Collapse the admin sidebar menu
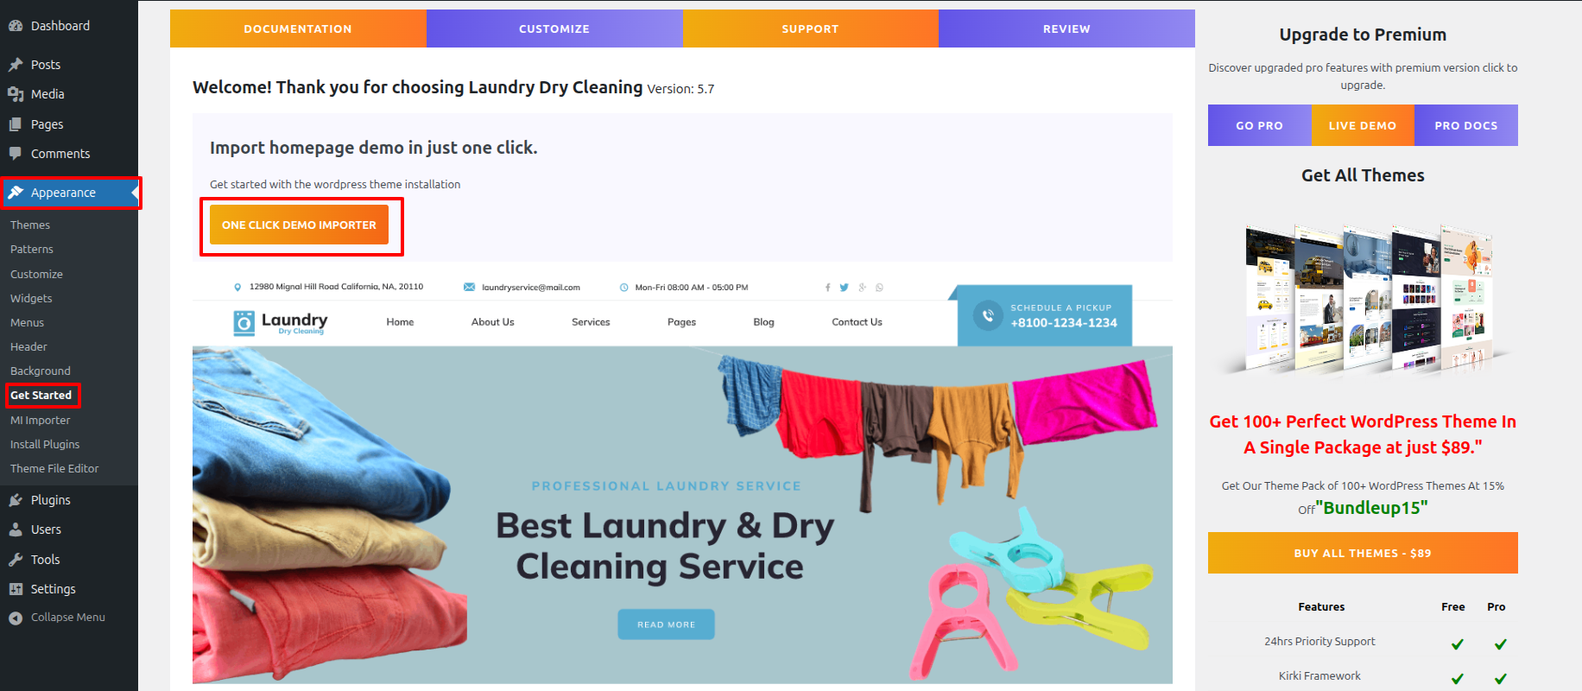Viewport: 1582px width, 691px height. coord(57,618)
